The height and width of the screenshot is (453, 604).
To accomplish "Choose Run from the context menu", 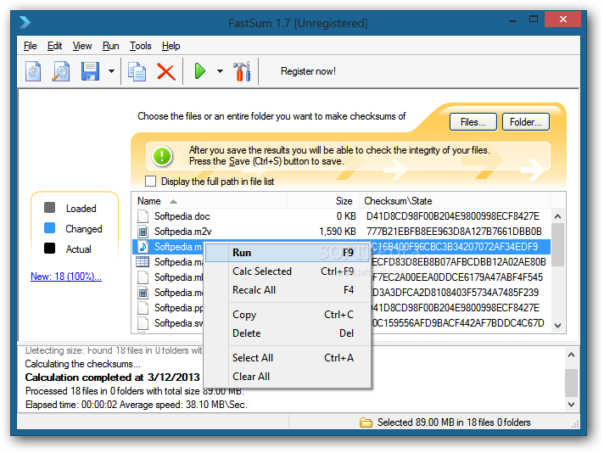I will tap(288, 253).
